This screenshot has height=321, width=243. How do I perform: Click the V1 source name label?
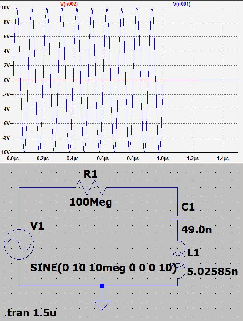pos(37,226)
